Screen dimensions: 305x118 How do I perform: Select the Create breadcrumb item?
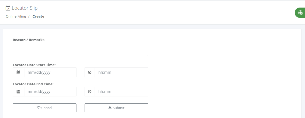[38, 16]
